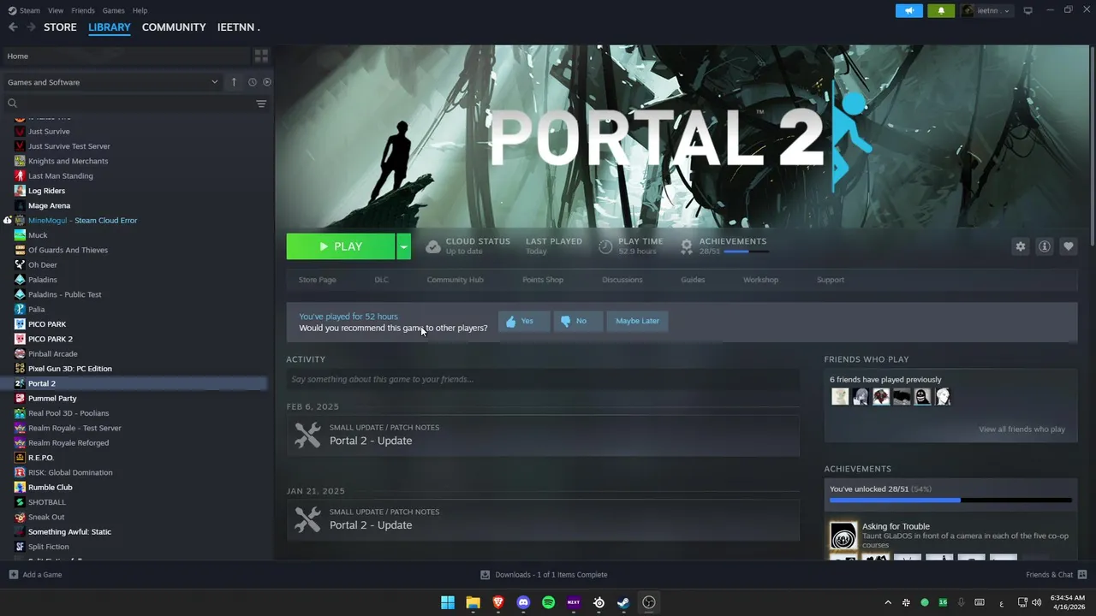1096x616 pixels.
Task: Open the Points Shop link
Action: pyautogui.click(x=543, y=280)
